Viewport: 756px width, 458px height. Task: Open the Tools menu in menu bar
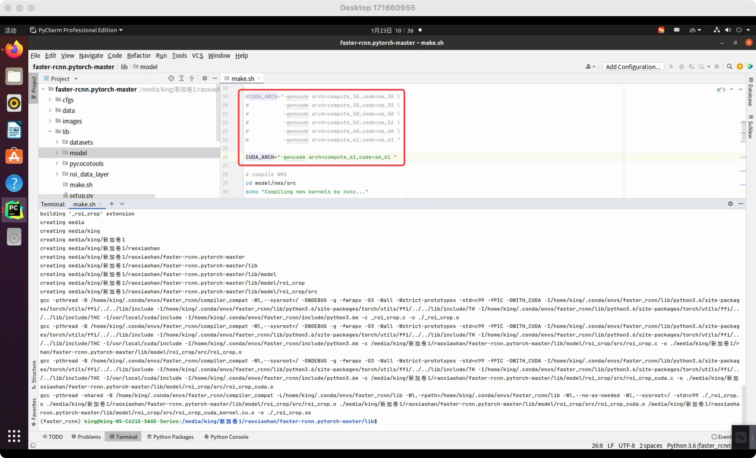click(179, 55)
